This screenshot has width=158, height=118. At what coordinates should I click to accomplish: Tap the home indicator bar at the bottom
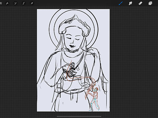(x=79, y=116)
